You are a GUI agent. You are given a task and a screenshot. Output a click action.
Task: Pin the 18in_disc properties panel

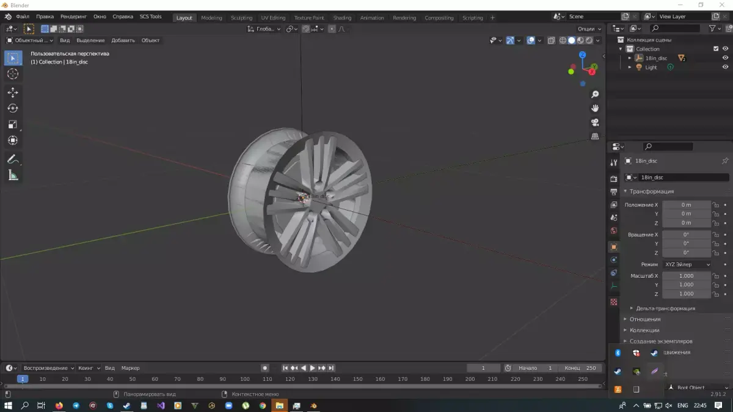point(725,161)
